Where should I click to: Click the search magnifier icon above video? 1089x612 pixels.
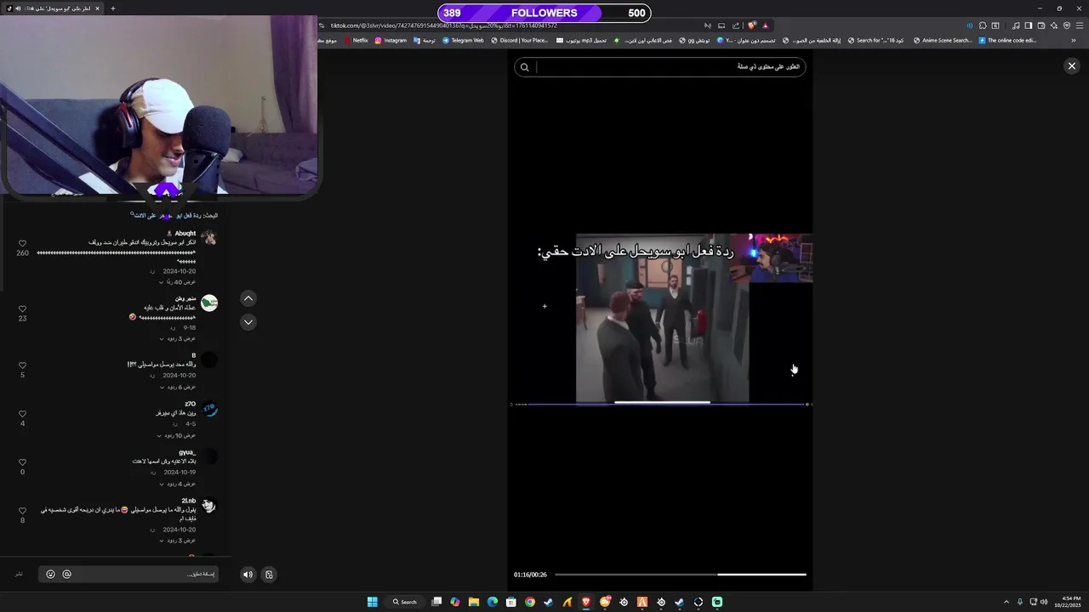525,67
